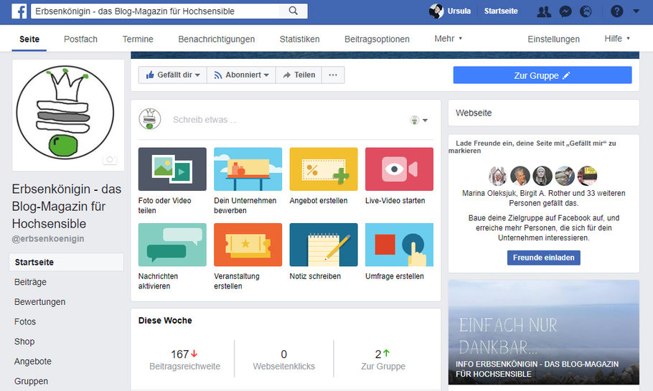Viewport: 653px width, 391px height.
Task: Click the Dein Unternehmen bewerben tile
Action: click(248, 181)
